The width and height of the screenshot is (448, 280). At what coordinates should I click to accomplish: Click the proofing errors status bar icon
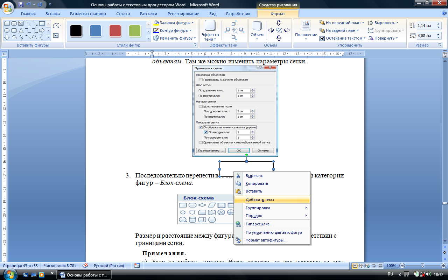pyautogui.click(x=85, y=266)
